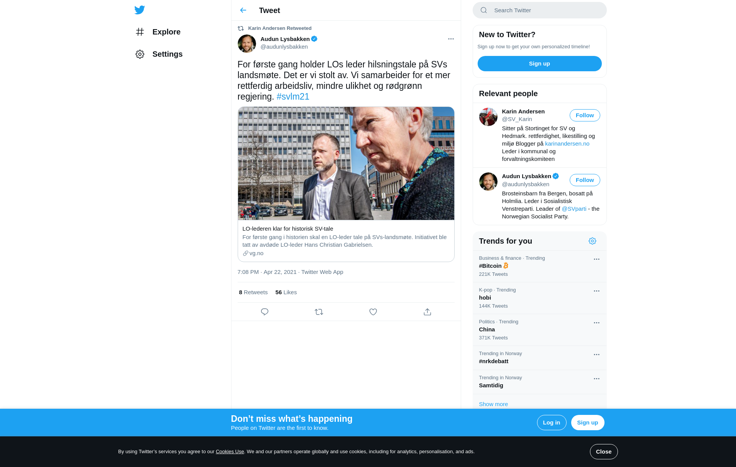736x467 pixels.
Task: Open more options for China trend
Action: coord(596,323)
